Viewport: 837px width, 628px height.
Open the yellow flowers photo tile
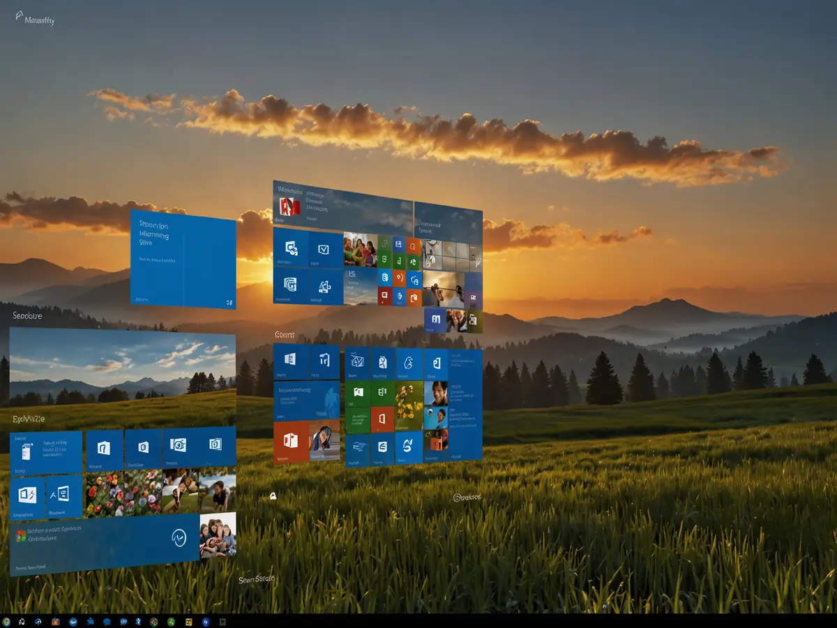409,404
